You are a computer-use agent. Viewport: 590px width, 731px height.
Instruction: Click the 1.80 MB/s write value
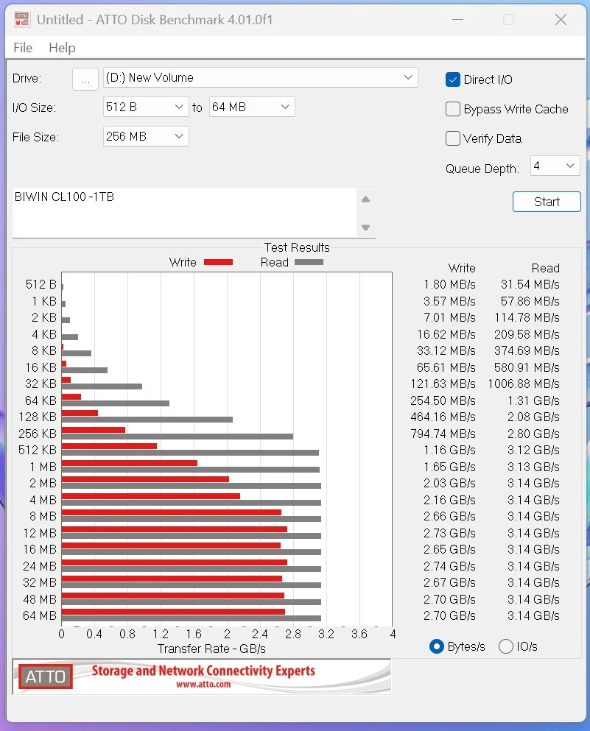pos(449,284)
